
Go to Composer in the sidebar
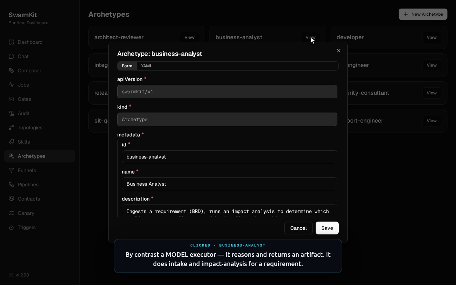coord(40,71)
